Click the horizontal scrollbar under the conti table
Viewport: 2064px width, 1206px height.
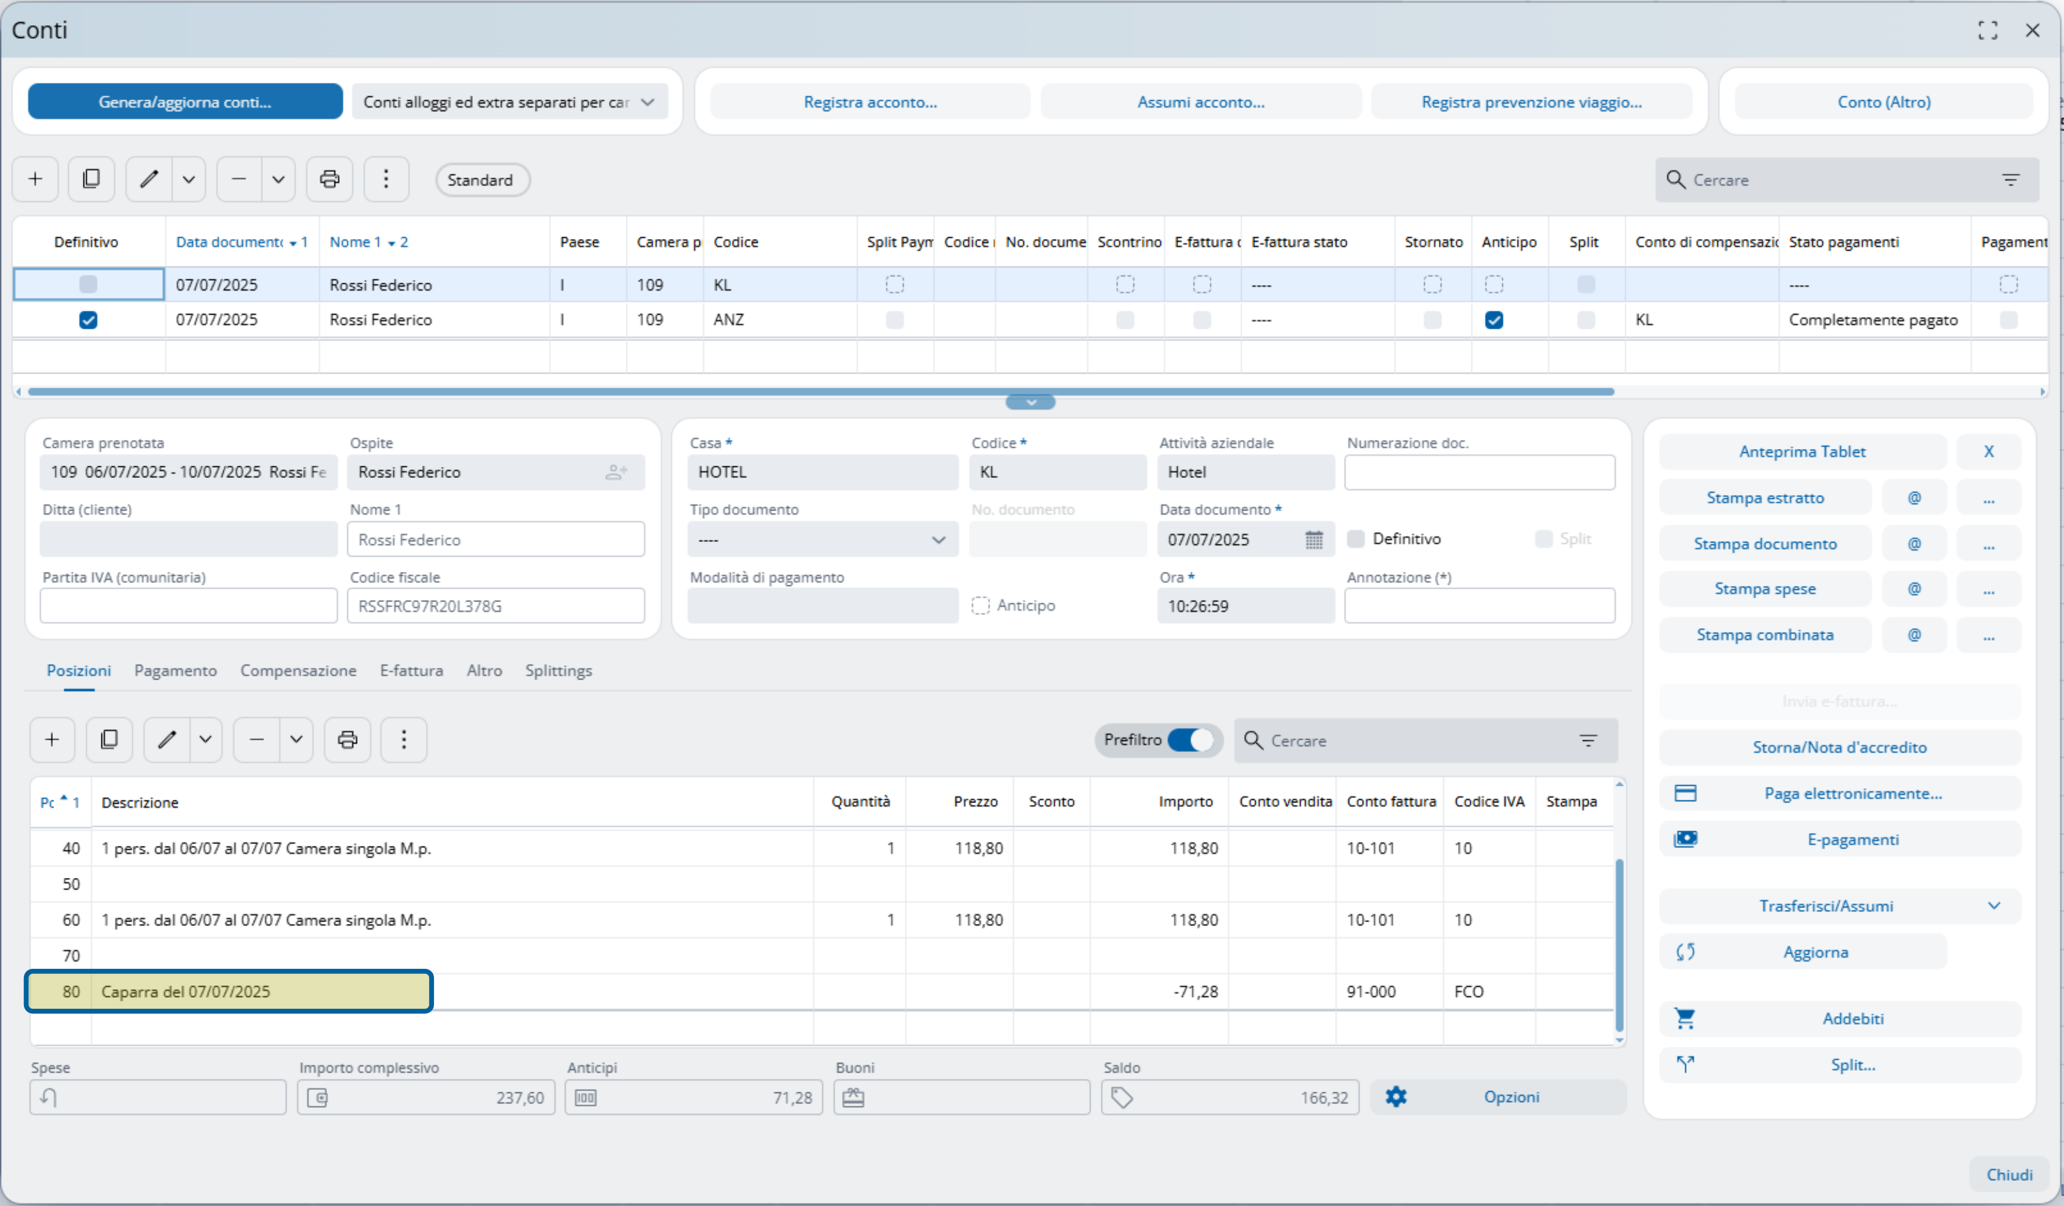pos(819,392)
